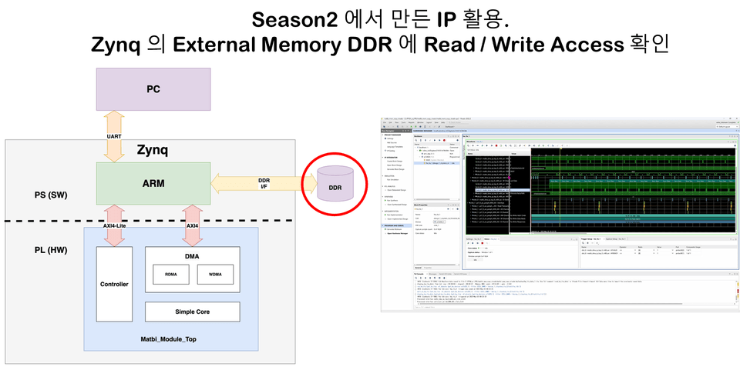740x370 pixels.
Task: Open Settings in Flow Navigator
Action: (x=390, y=138)
